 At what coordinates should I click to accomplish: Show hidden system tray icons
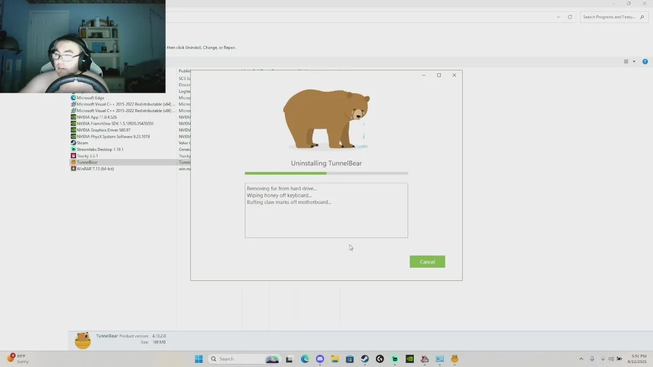581,359
